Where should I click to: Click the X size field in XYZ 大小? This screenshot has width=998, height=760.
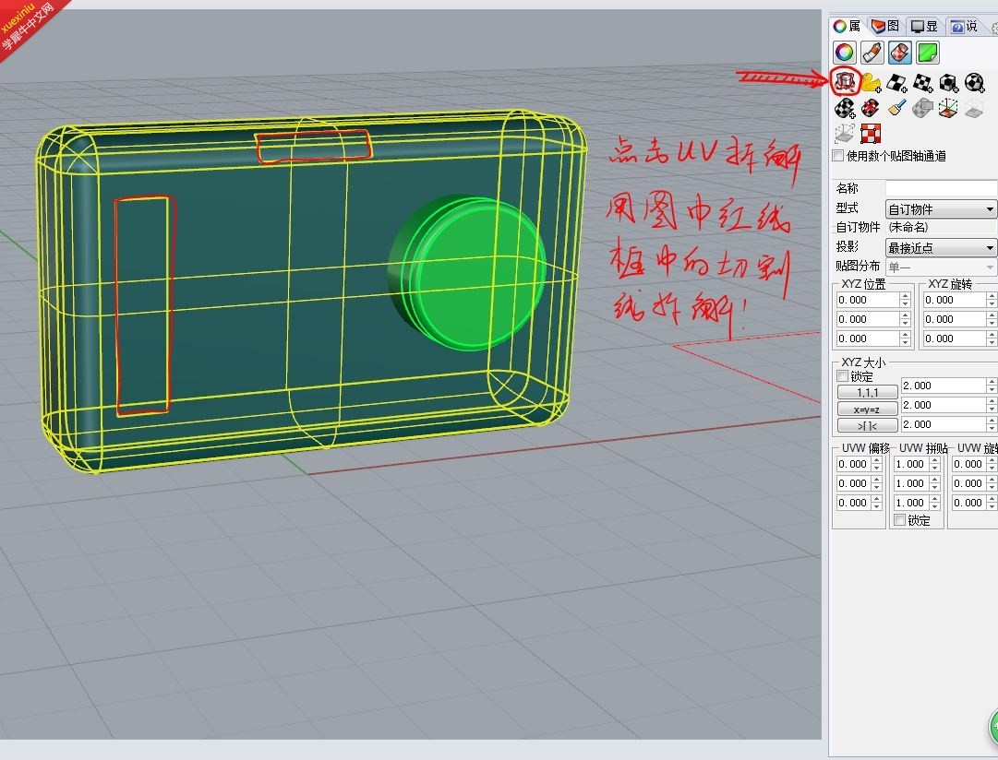tap(944, 386)
